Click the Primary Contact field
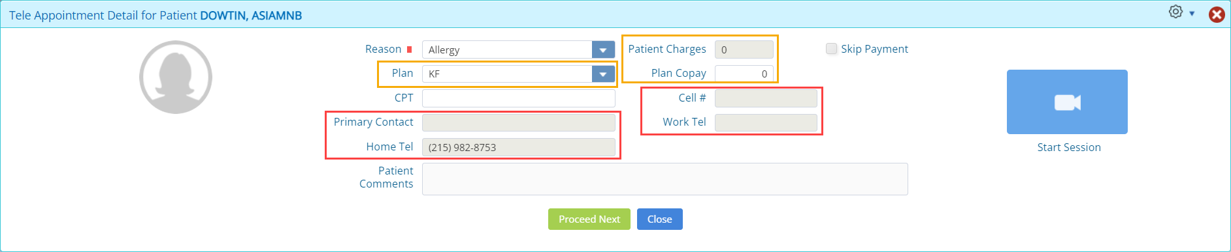The width and height of the screenshot is (1231, 252). point(519,122)
